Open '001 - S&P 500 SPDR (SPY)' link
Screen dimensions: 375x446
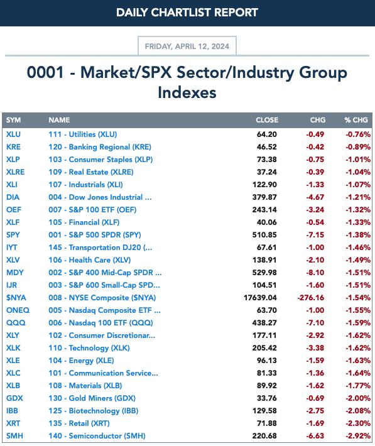(95, 235)
